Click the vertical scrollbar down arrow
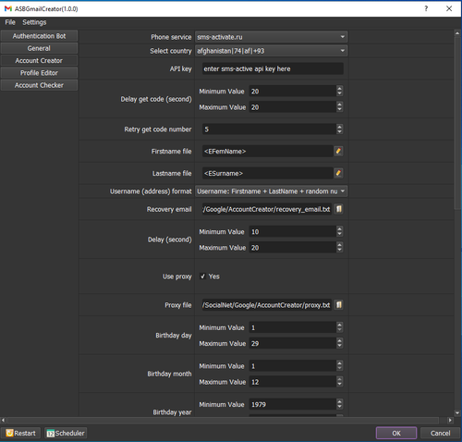Image resolution: width=462 pixels, height=442 pixels. pos(457,412)
